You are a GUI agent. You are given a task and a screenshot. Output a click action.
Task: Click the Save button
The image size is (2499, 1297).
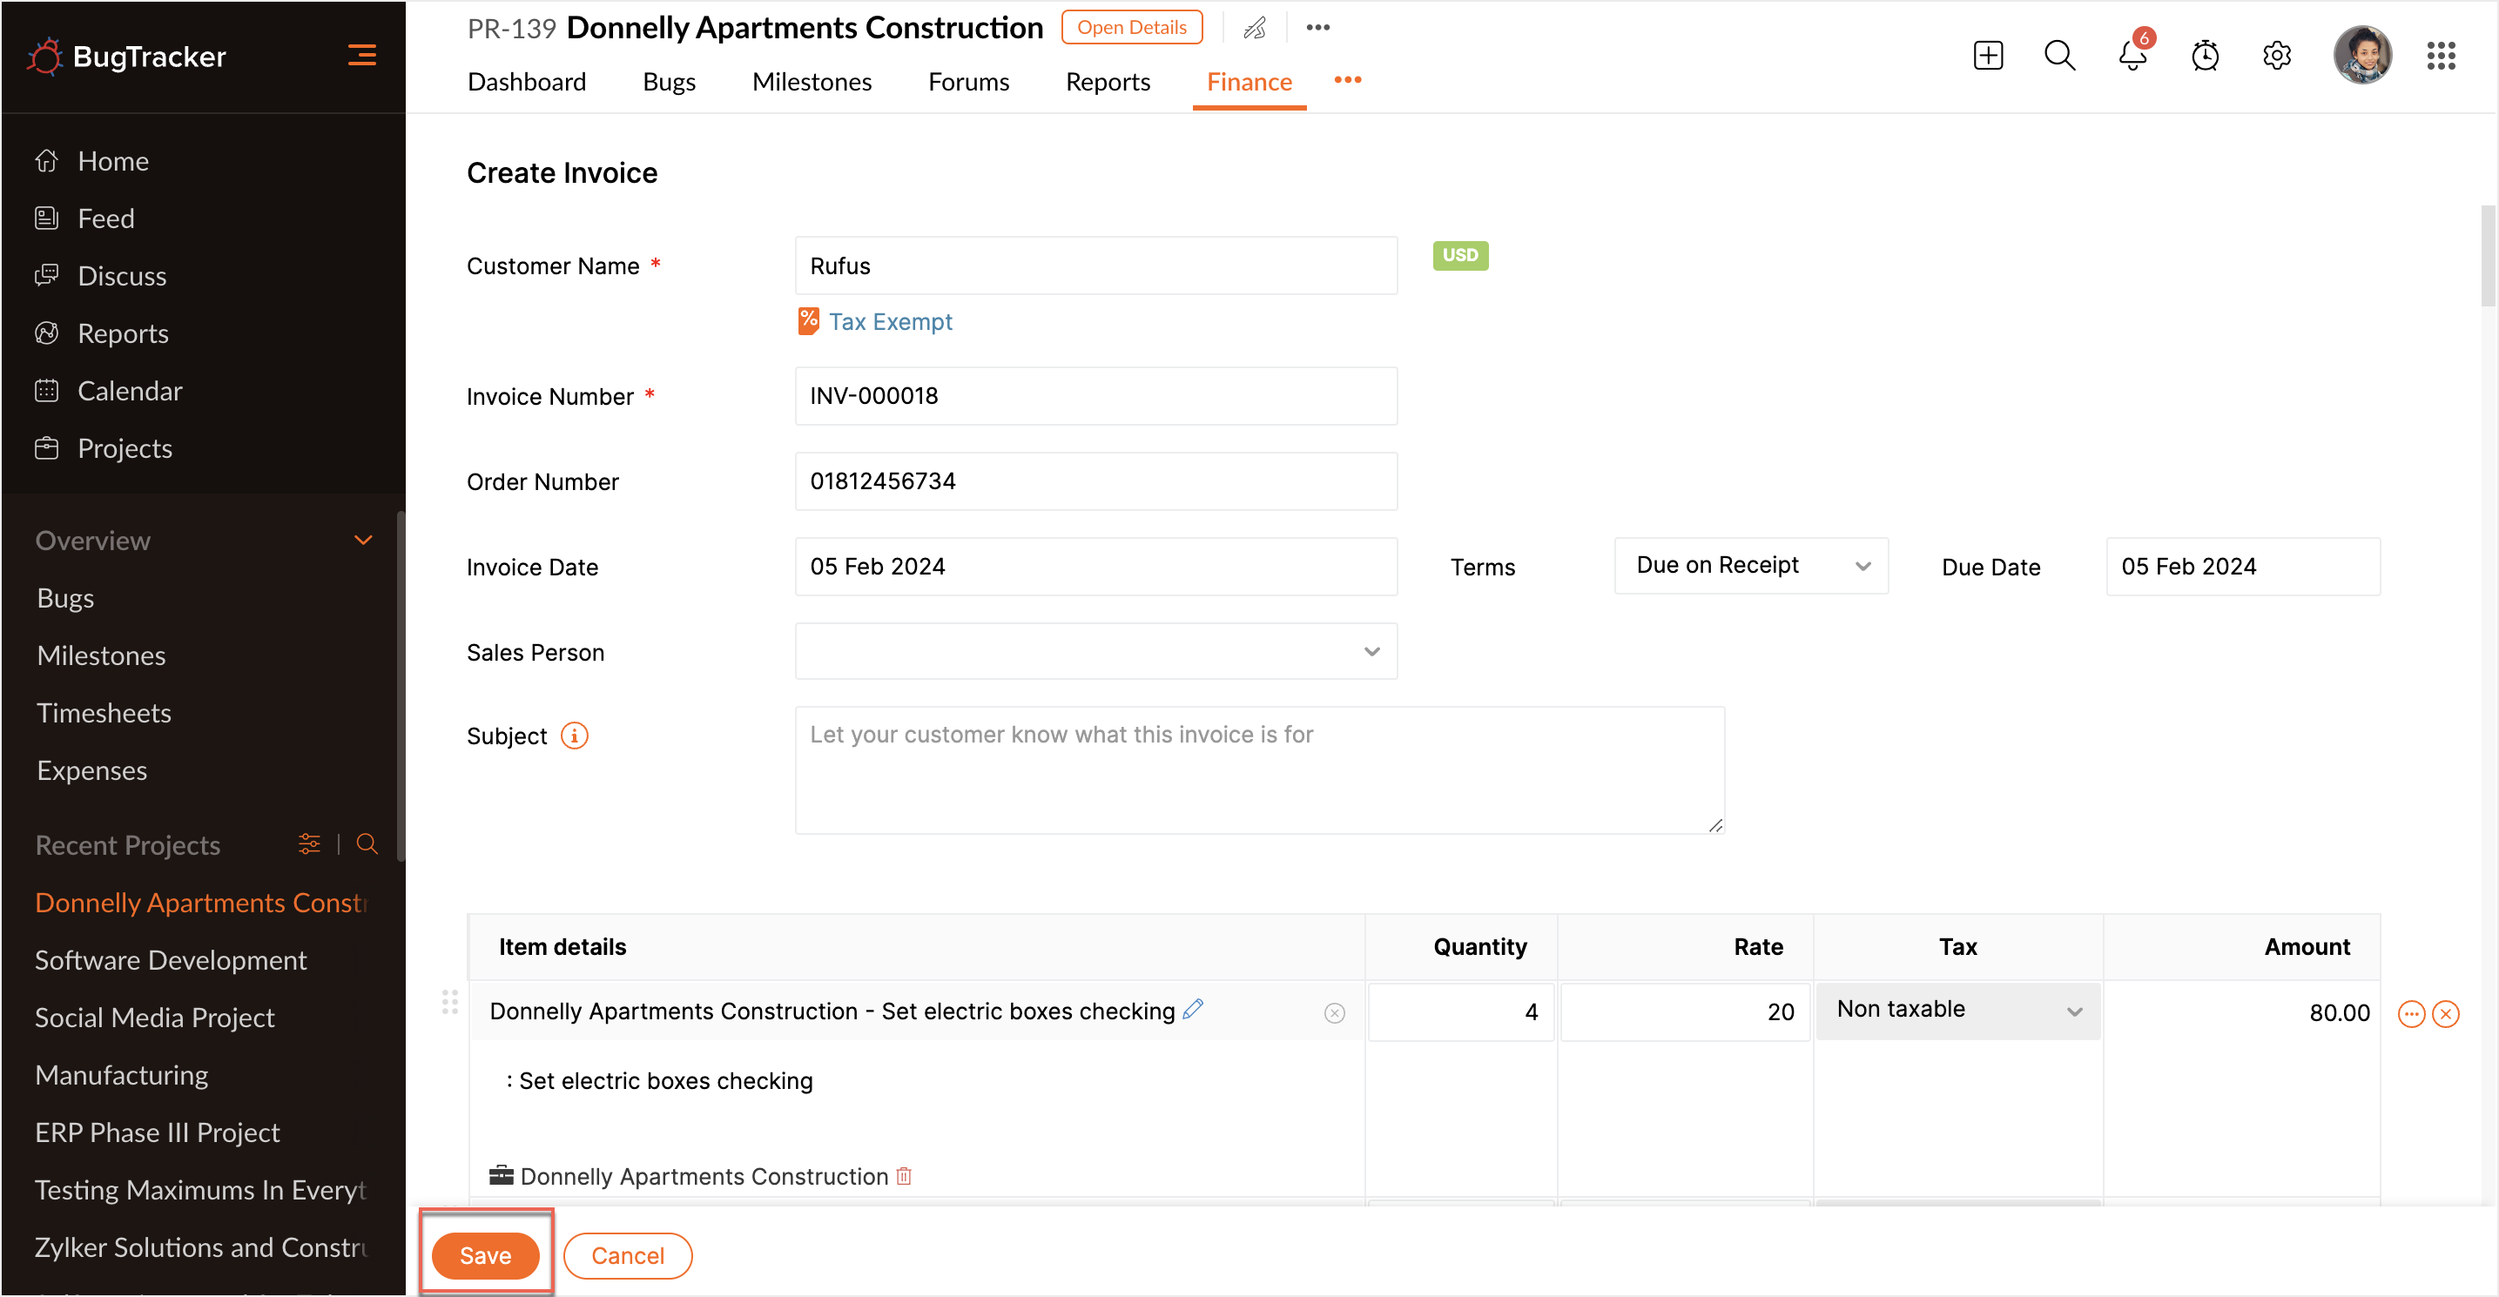(x=485, y=1254)
